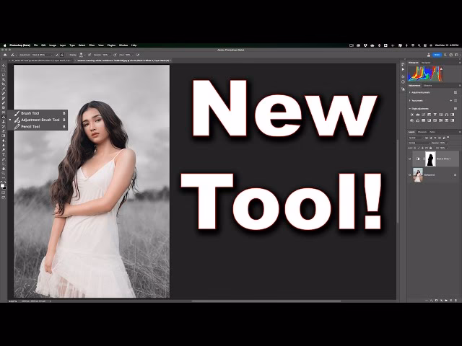The image size is (462, 346).
Task: Toggle lock transparent pixels in Layers panel
Action: click(x=414, y=148)
